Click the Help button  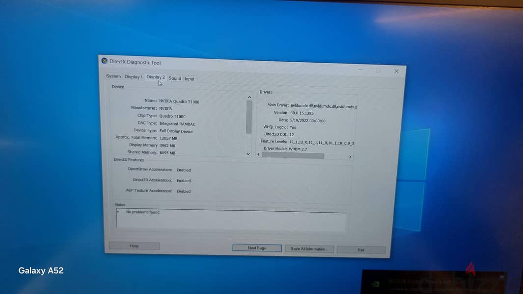pos(134,245)
